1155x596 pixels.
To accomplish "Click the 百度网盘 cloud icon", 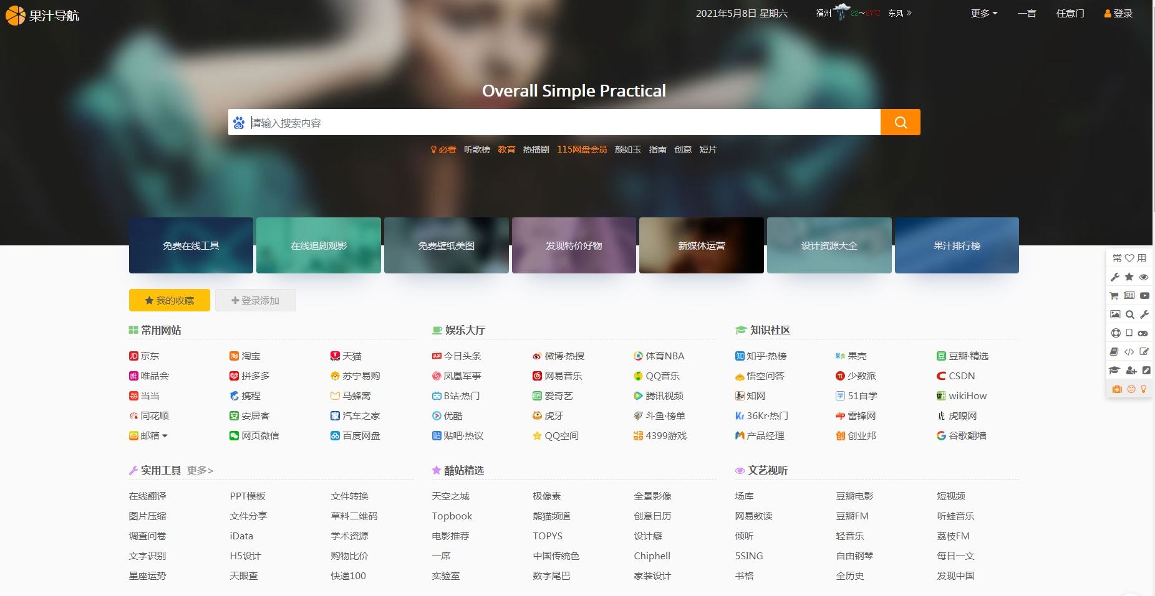I will [335, 436].
